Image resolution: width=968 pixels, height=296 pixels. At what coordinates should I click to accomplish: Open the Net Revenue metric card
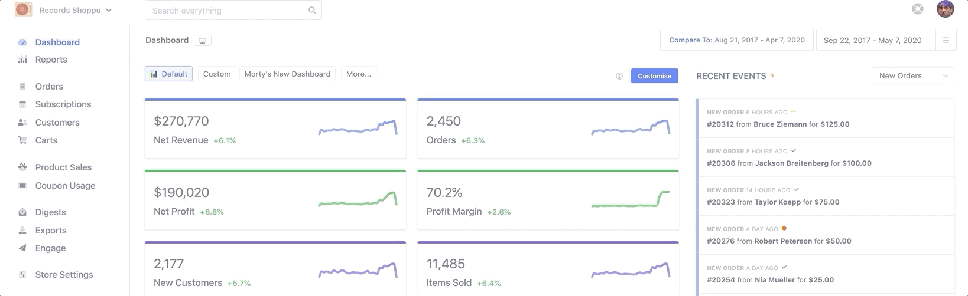tap(275, 129)
